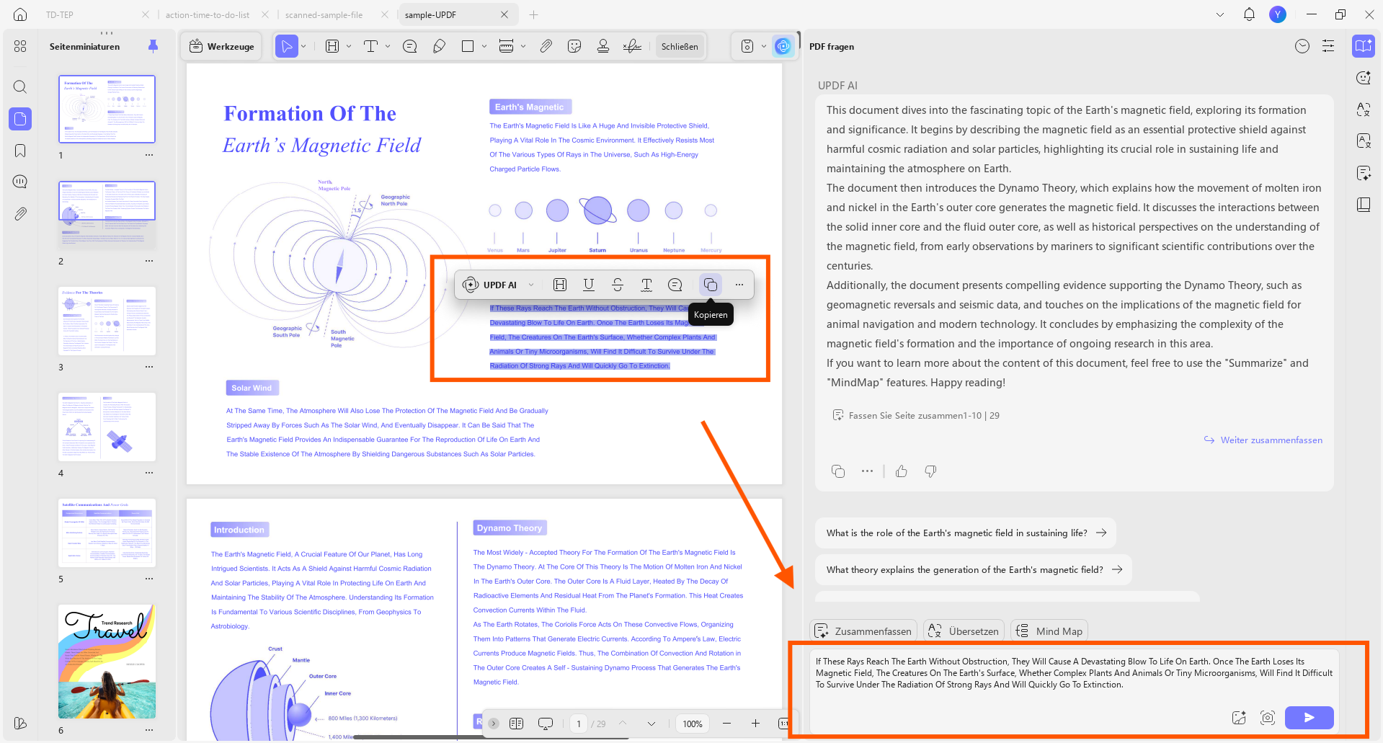Viewport: 1383px width, 743px height.
Task: Expand the select tool dropdown arrow
Action: (x=303, y=46)
